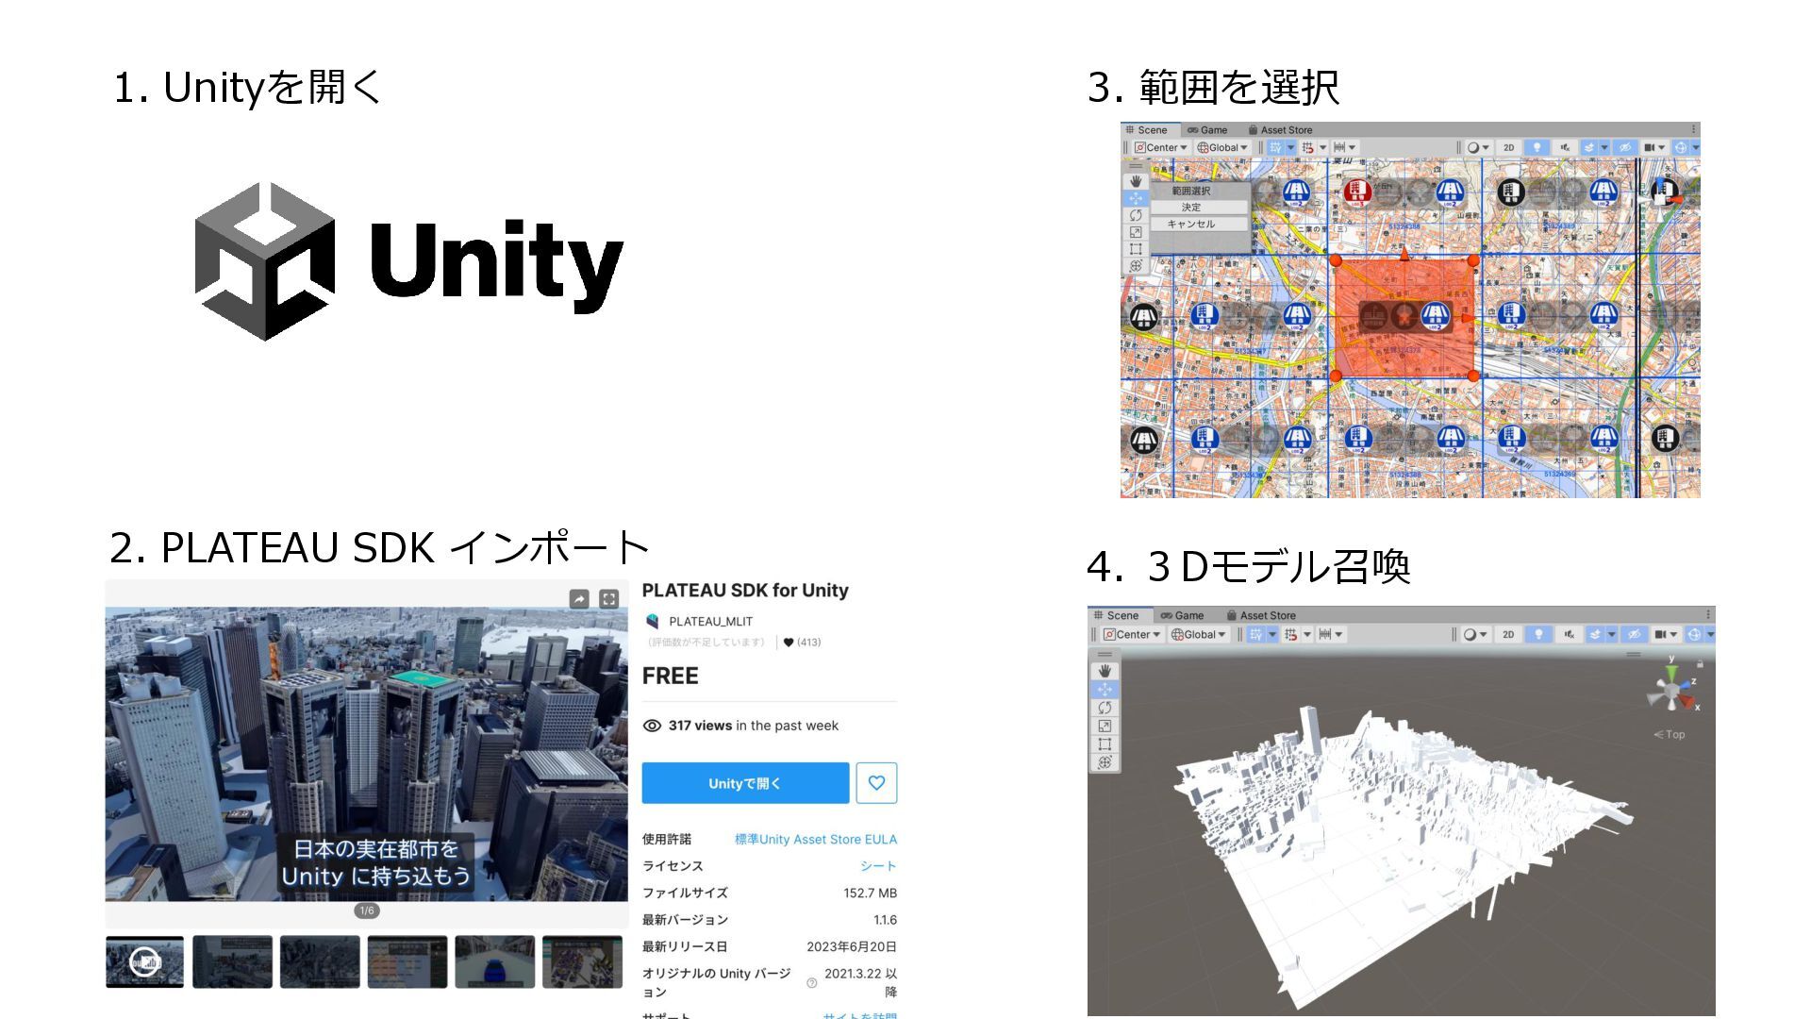Image resolution: width=1811 pixels, height=1019 pixels.
Task: Click the red selection corner handle at top-left of the range
Action: coord(1336,260)
